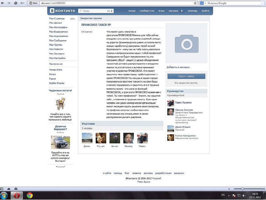Open 'Мои Группы'

coord(56,45)
